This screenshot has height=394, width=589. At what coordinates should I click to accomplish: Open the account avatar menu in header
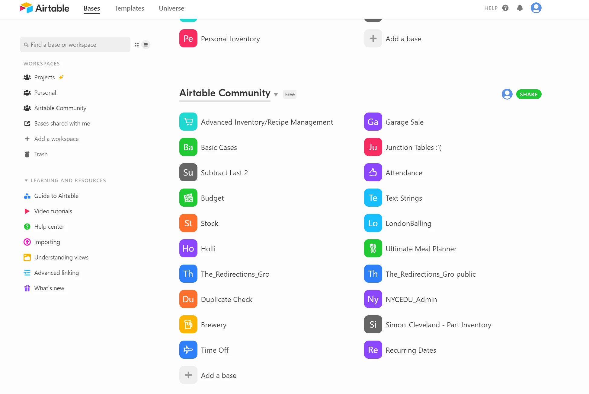point(536,8)
